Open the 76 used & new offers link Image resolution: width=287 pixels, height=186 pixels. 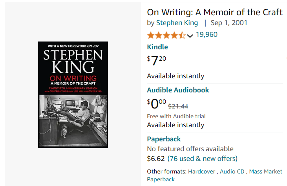(203, 159)
